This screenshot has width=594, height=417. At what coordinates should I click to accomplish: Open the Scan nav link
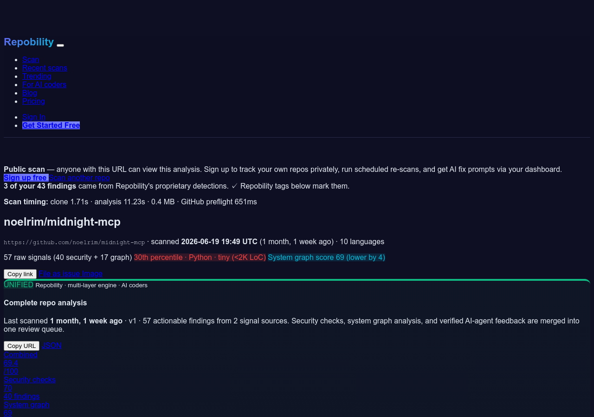[31, 59]
